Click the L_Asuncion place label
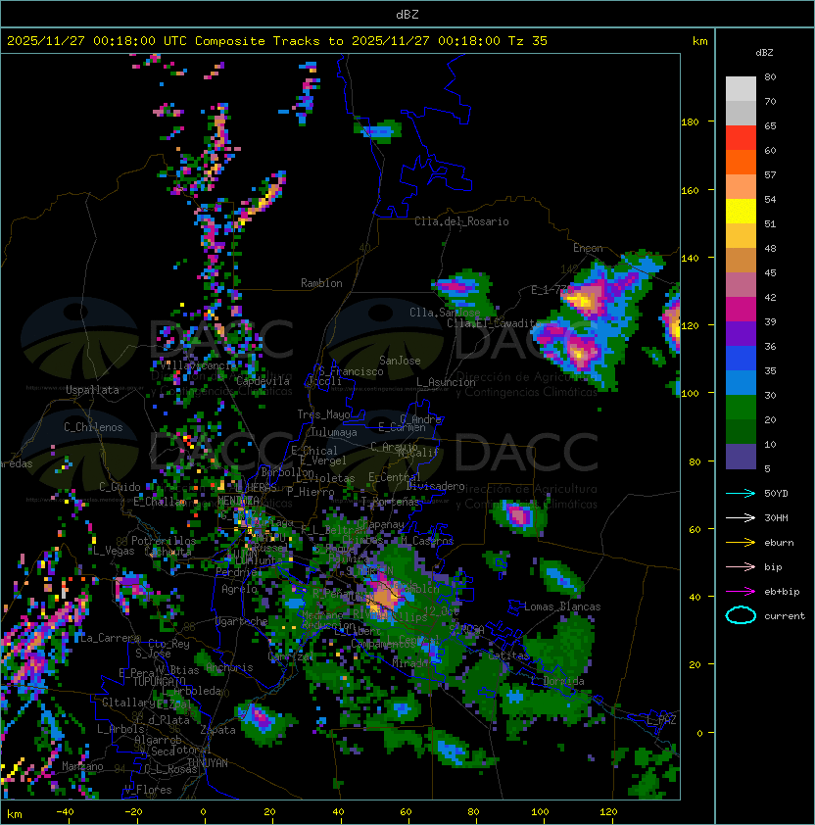This screenshot has height=825, width=815. click(446, 382)
